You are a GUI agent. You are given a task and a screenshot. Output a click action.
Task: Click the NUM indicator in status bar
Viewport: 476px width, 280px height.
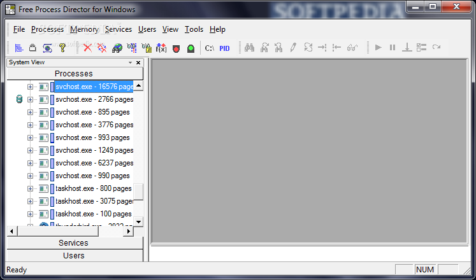(x=425, y=269)
